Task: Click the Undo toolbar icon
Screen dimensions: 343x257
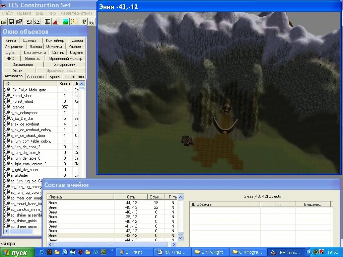Action: (x=29, y=22)
